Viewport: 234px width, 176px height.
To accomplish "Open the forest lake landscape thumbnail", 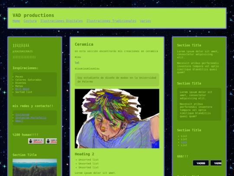I will 35,167.
